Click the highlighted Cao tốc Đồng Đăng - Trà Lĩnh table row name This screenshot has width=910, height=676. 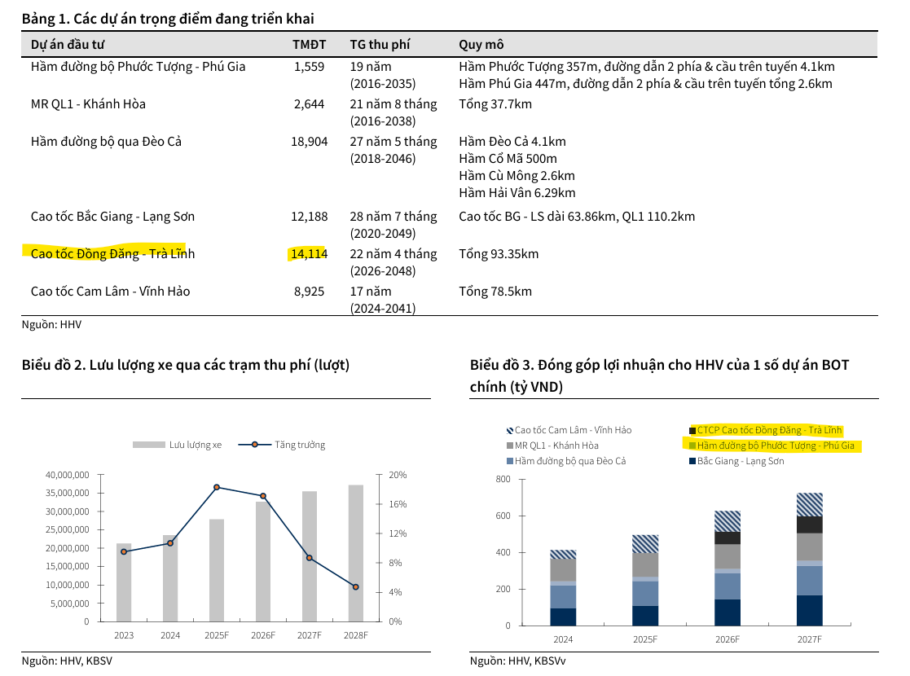pyautogui.click(x=112, y=254)
